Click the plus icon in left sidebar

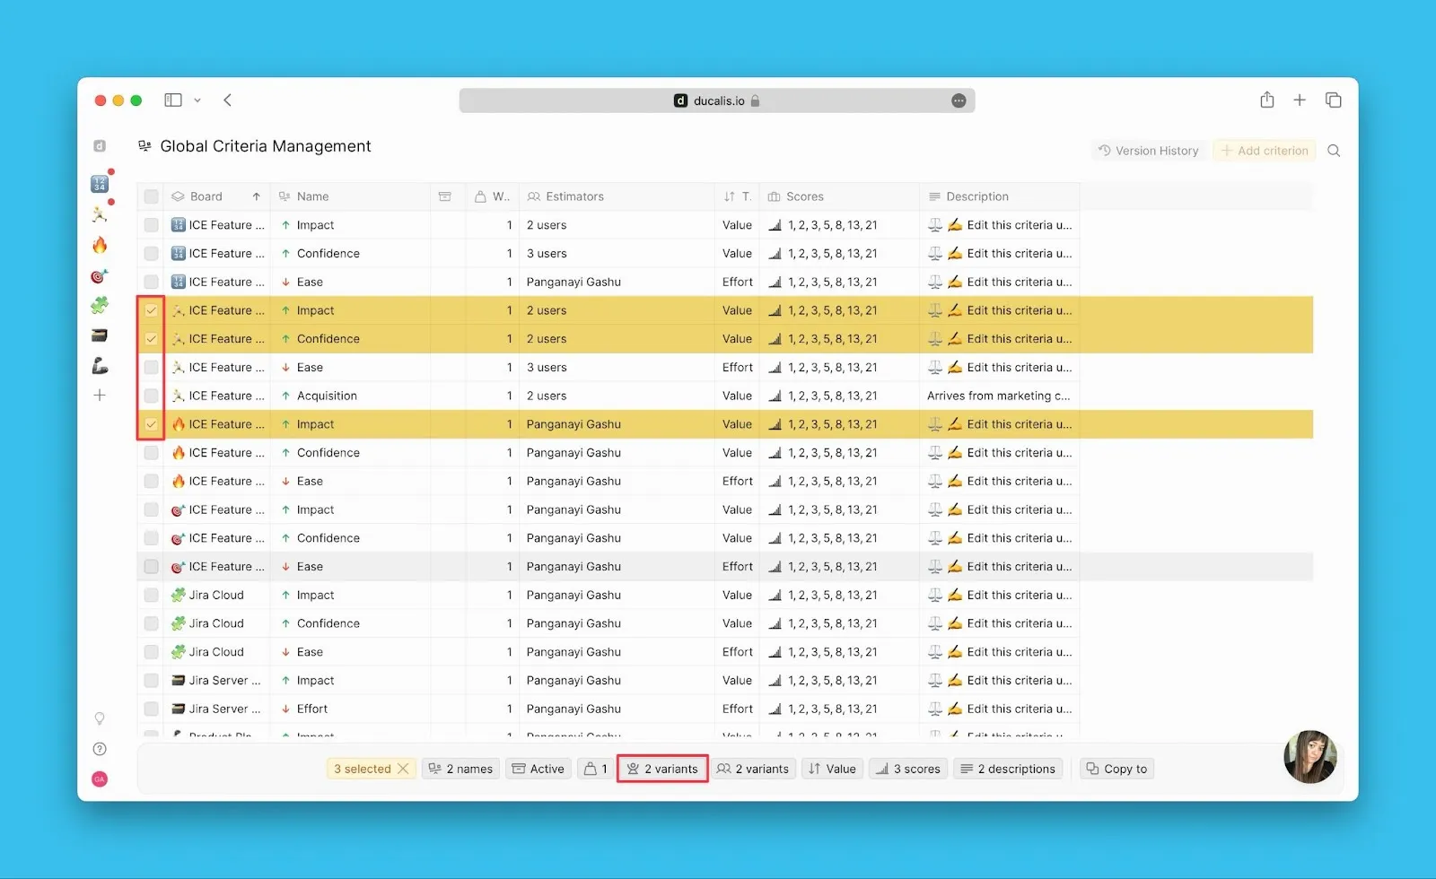[x=100, y=396]
